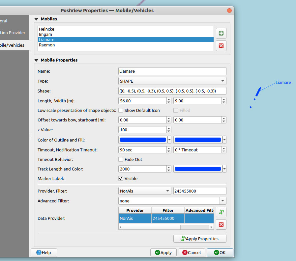Remove the selected mobile via red X icon
The width and height of the screenshot is (296, 261).
click(x=221, y=46)
